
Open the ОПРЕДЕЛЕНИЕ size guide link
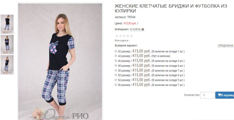pos(226,46)
